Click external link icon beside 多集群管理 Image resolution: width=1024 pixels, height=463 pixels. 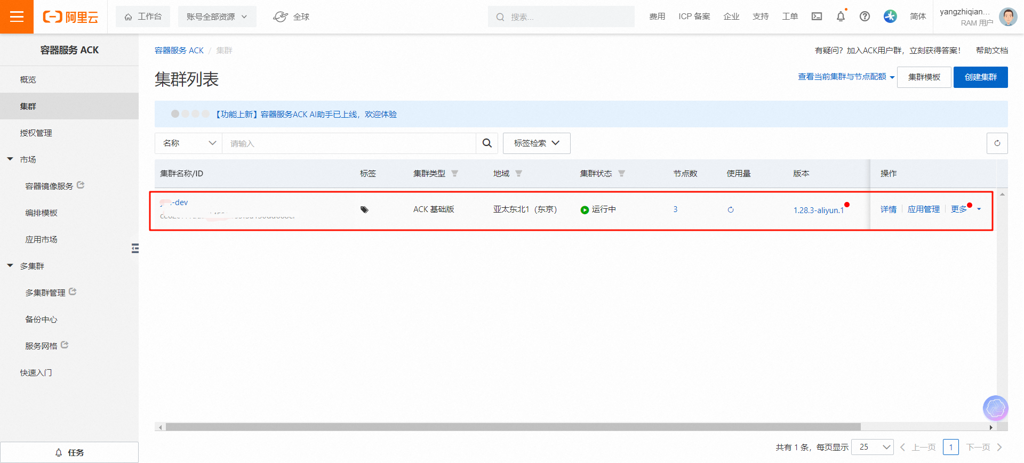[x=73, y=292]
